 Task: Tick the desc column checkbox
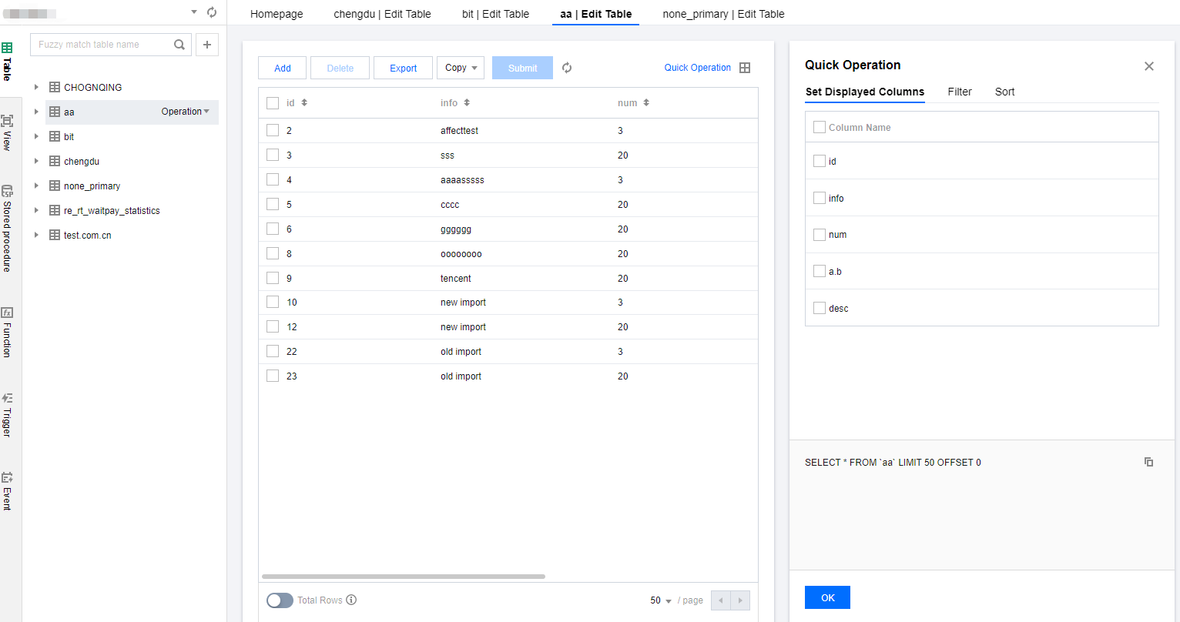(820, 308)
